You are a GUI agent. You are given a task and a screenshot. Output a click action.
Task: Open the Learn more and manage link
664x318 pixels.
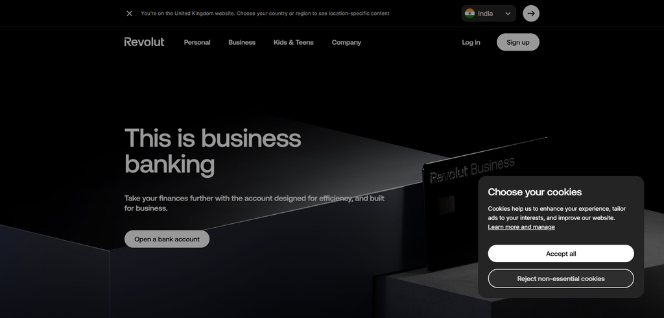point(521,227)
